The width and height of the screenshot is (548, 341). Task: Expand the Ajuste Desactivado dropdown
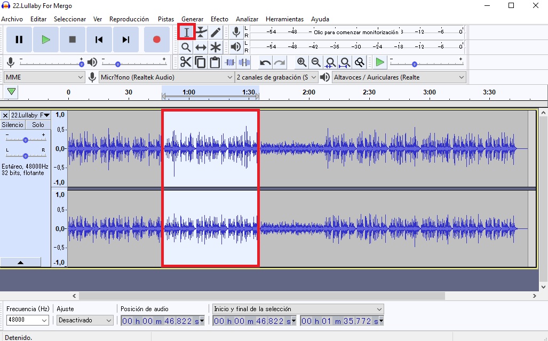click(x=85, y=320)
